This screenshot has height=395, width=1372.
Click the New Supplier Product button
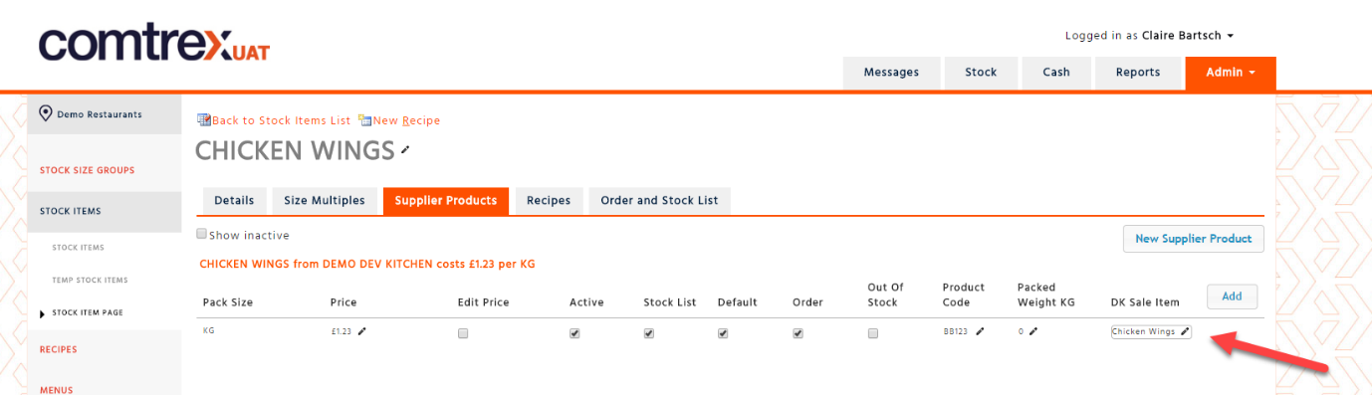[x=1193, y=239]
